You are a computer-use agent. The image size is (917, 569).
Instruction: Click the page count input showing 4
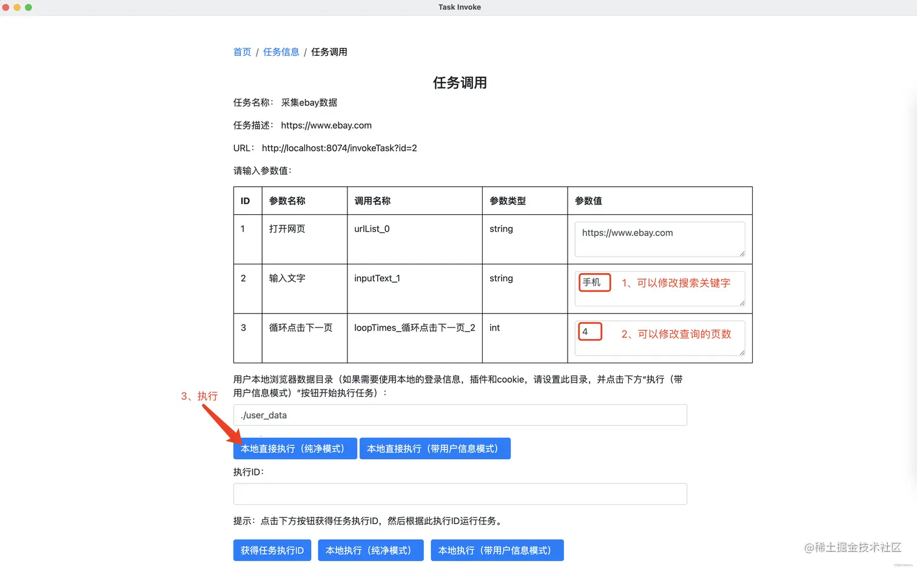(589, 332)
